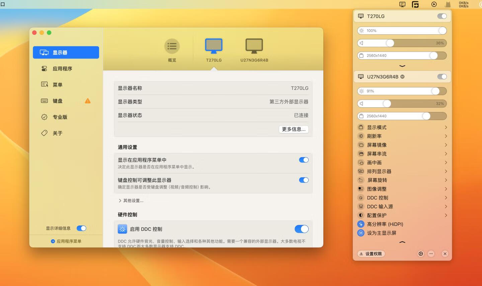Click the DDC 控制 icon in popup
Screen dimensions: 482x286
(x=361, y=198)
